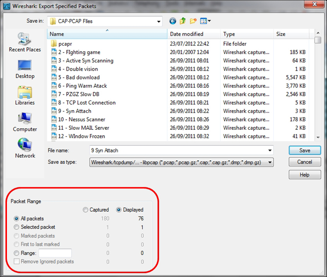Screen dimensions: 327x277
Task: Click the Save button
Action: pyautogui.click(x=305, y=150)
